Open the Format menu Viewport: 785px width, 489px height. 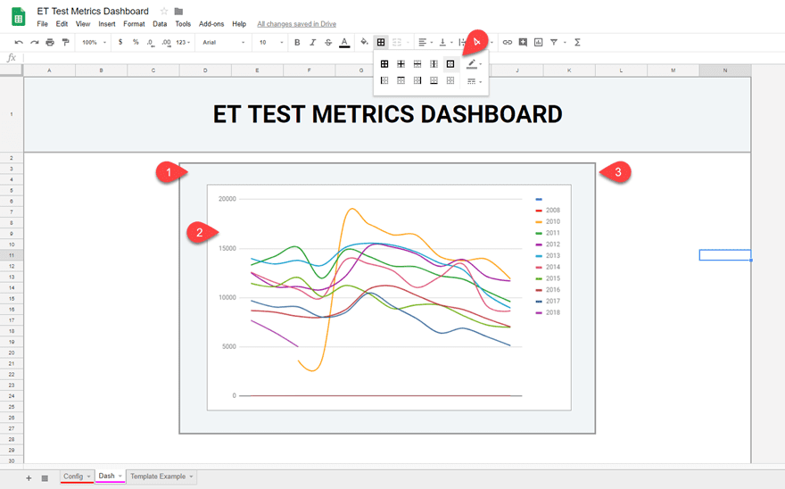point(134,24)
